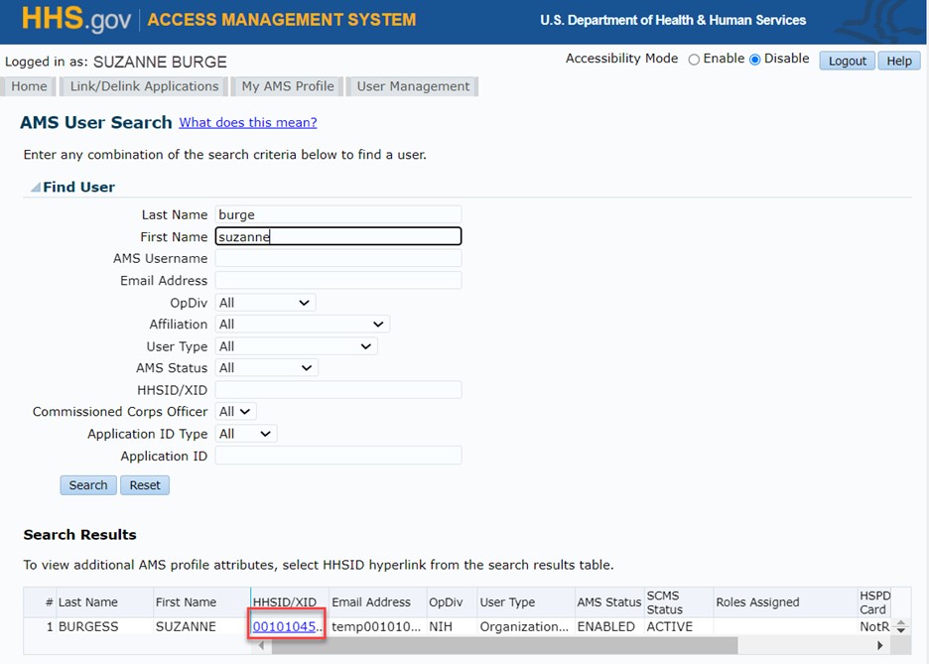The image size is (929, 664).
Task: Switch to the Home tab
Action: tap(29, 86)
